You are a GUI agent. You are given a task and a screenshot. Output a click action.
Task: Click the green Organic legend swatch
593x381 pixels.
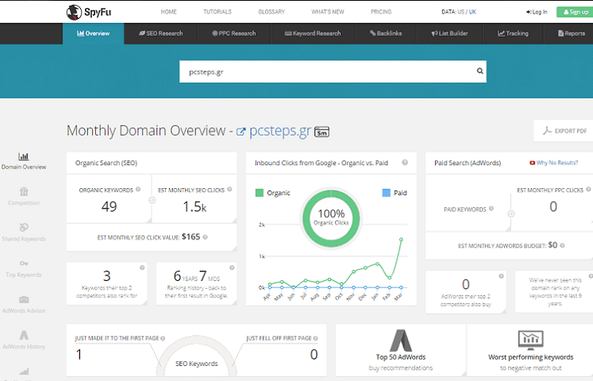click(260, 193)
